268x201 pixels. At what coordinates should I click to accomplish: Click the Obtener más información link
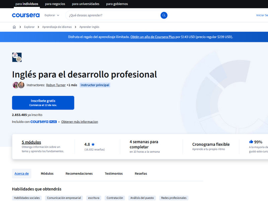(x=79, y=122)
